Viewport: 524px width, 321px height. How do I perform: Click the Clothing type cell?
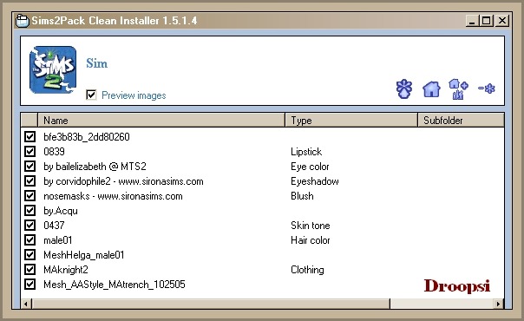[307, 270]
